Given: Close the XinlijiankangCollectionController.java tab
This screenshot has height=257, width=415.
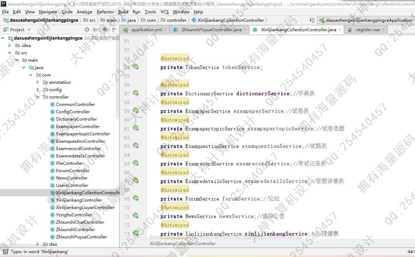Looking at the screenshot, I should (x=340, y=29).
